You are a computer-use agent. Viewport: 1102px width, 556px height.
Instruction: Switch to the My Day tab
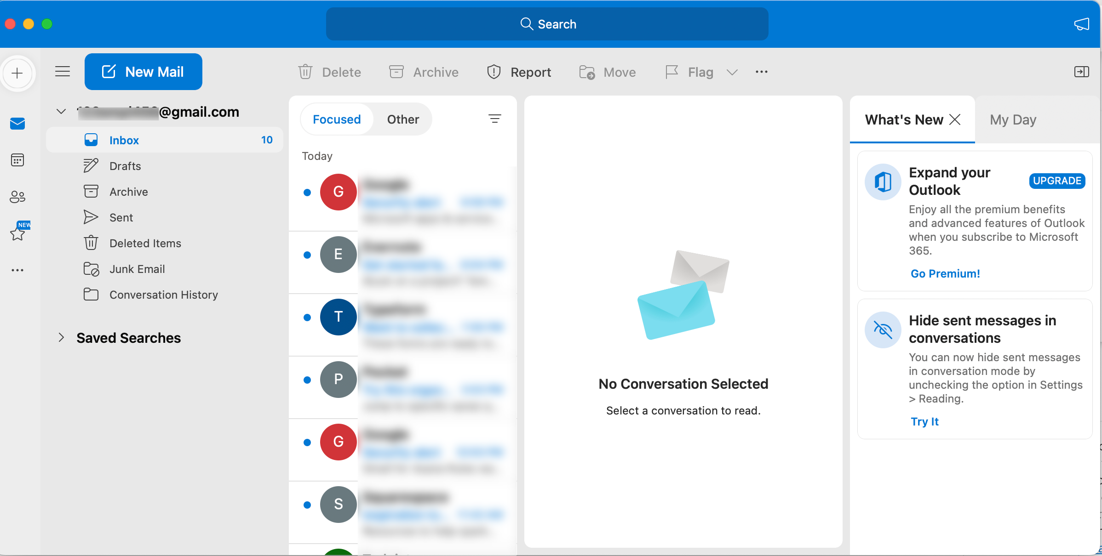coord(1013,120)
